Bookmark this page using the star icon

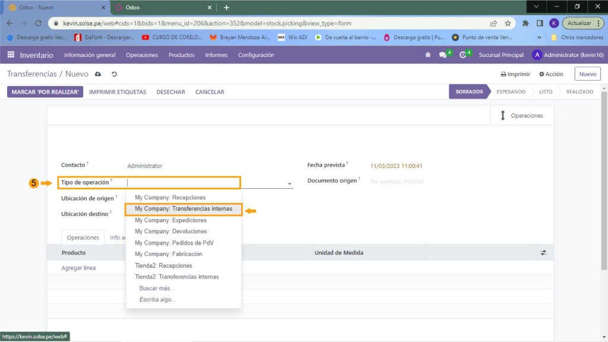coord(508,23)
